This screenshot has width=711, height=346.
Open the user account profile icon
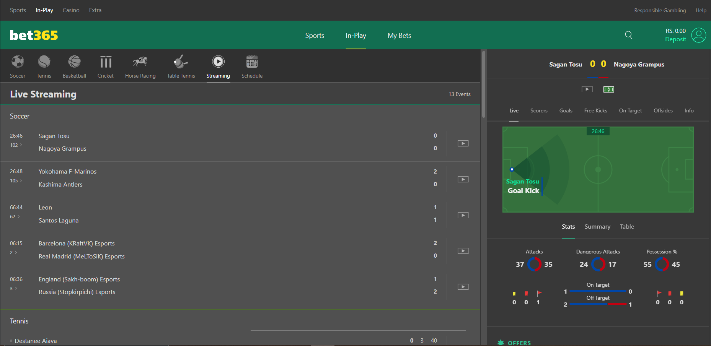point(698,35)
